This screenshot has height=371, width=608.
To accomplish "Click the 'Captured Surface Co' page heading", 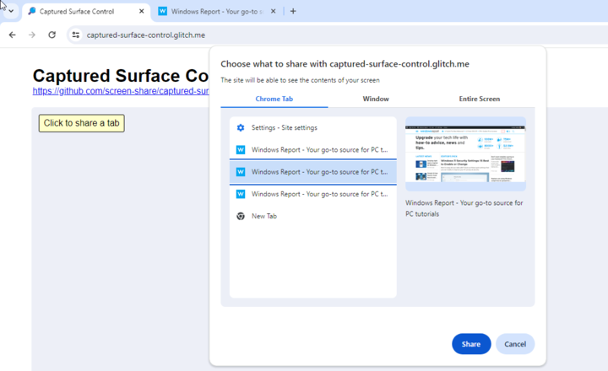I will 121,76.
